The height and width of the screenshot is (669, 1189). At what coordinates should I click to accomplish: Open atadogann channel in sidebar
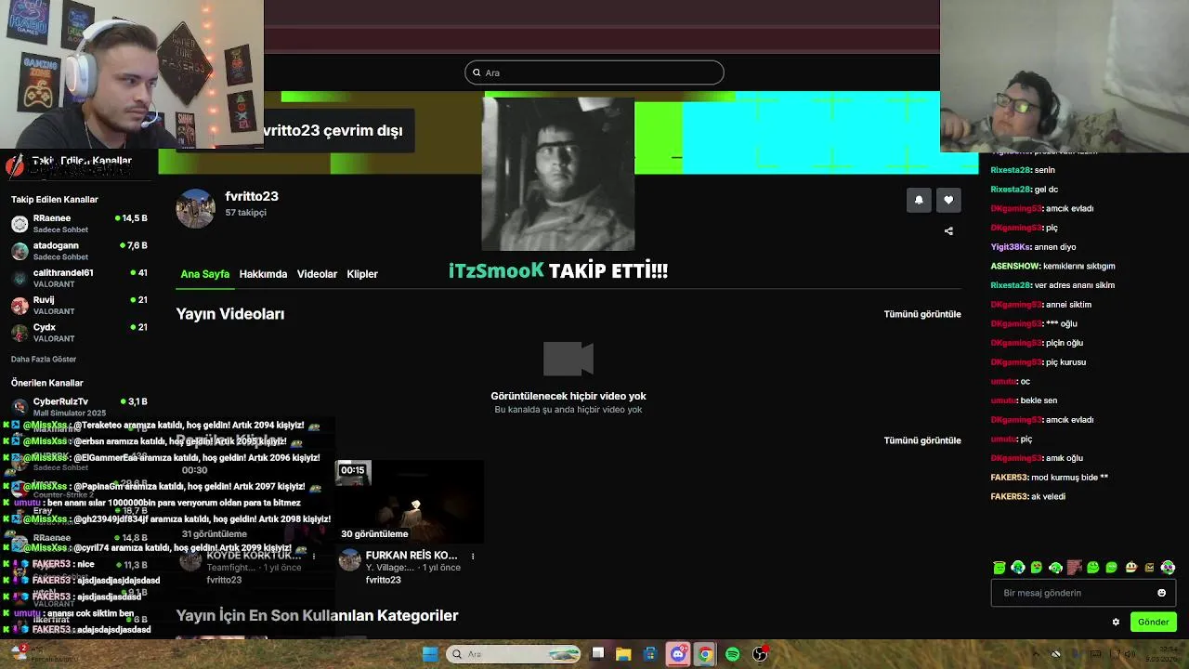pyautogui.click(x=79, y=251)
